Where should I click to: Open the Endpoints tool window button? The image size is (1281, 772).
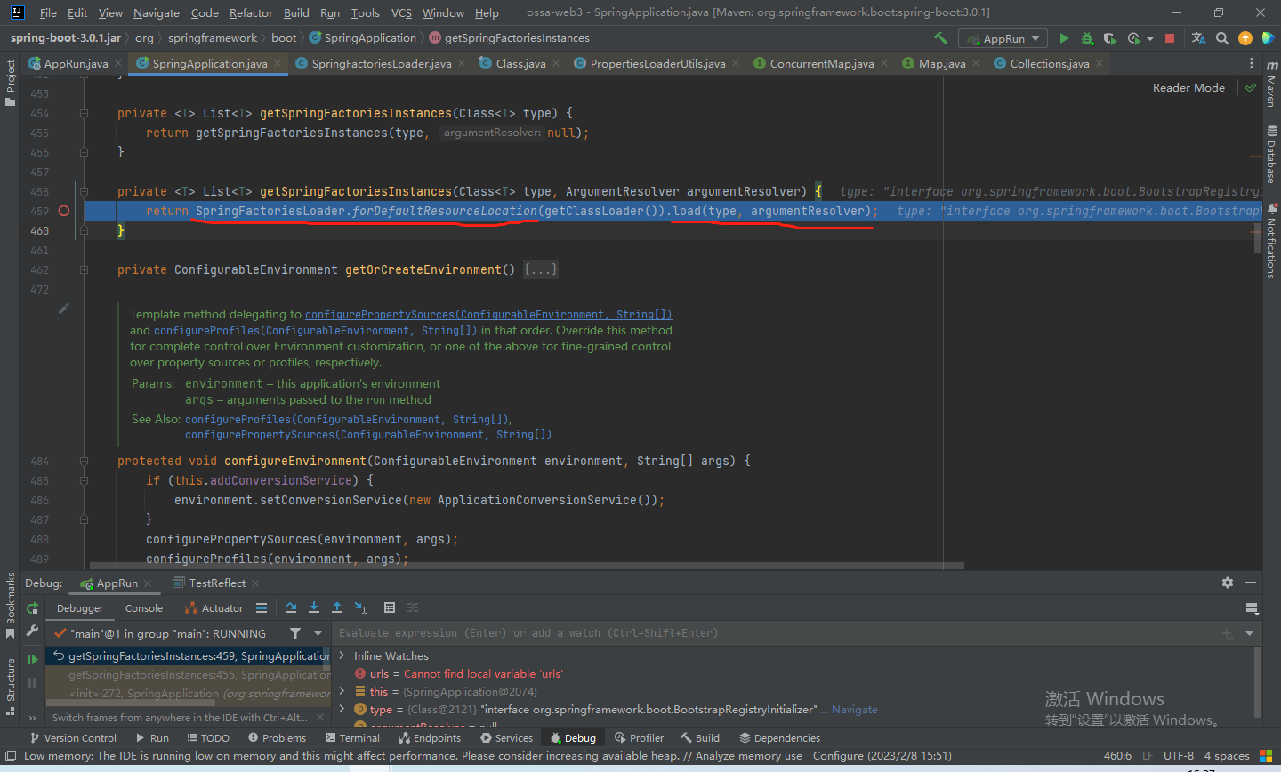pyautogui.click(x=430, y=738)
